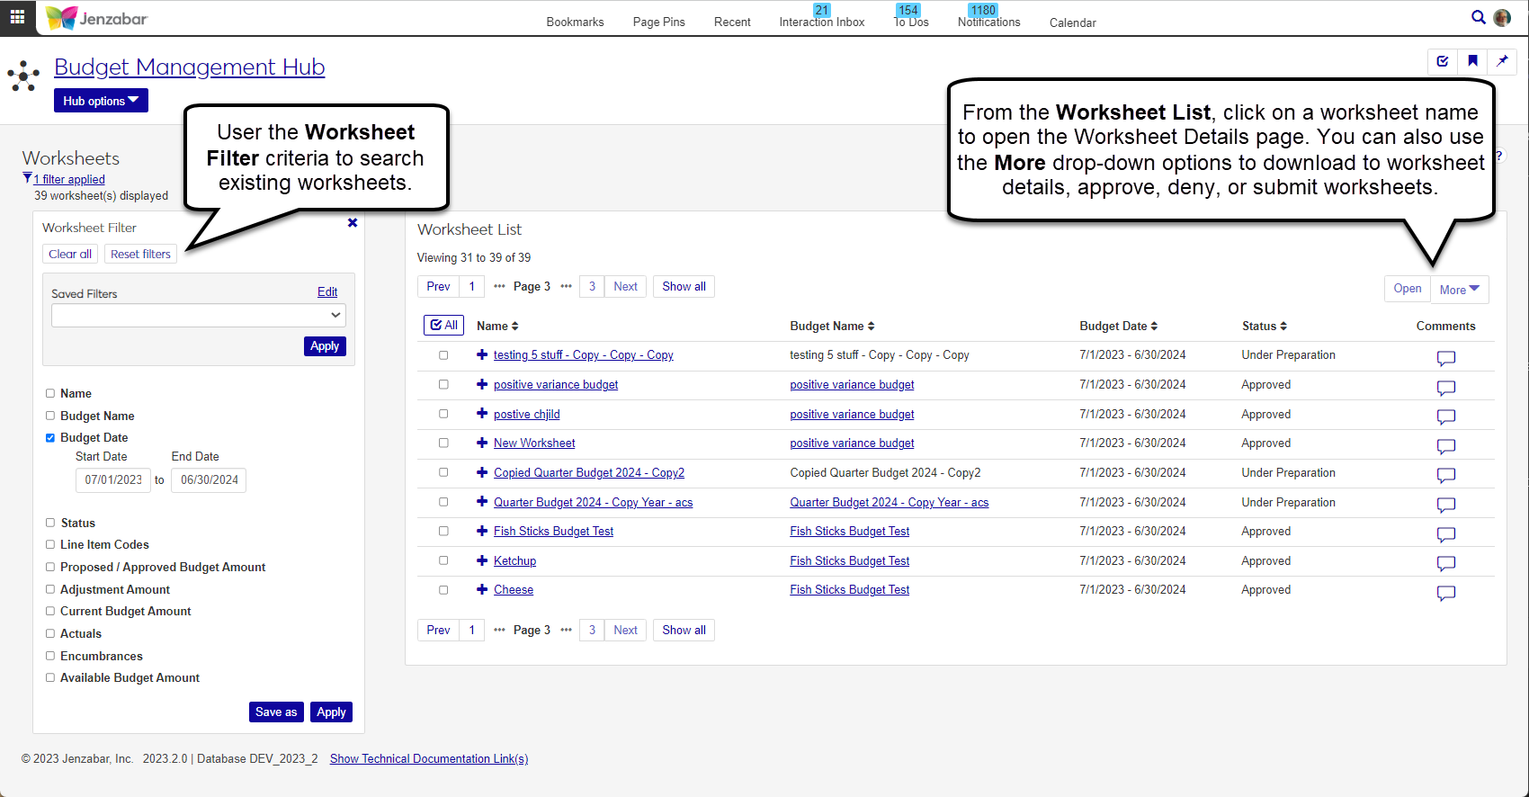Select the New Worksheet row checkbox
The image size is (1529, 797).
(x=443, y=443)
